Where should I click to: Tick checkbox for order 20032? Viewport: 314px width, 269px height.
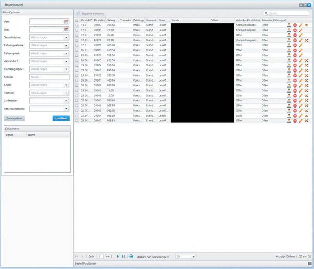[x=77, y=25]
